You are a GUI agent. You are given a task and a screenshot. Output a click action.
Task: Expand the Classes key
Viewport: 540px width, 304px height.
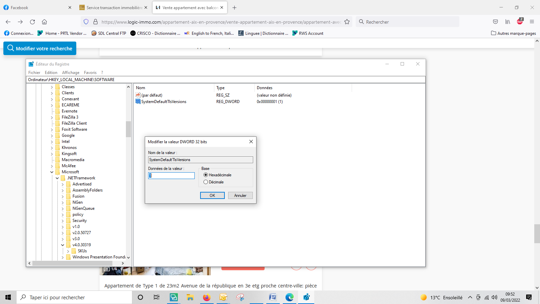click(52, 87)
